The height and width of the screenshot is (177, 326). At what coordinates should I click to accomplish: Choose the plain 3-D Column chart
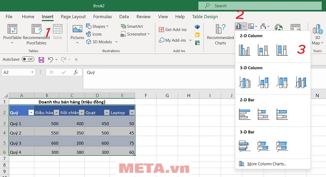pyautogui.click(x=301, y=82)
